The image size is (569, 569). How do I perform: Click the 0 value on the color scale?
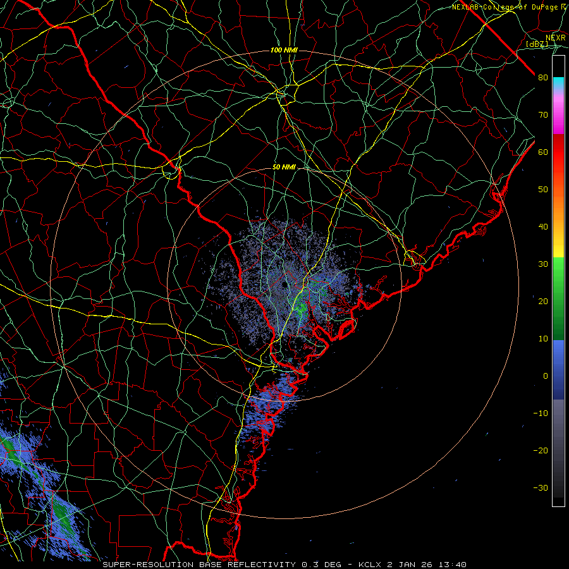[546, 376]
